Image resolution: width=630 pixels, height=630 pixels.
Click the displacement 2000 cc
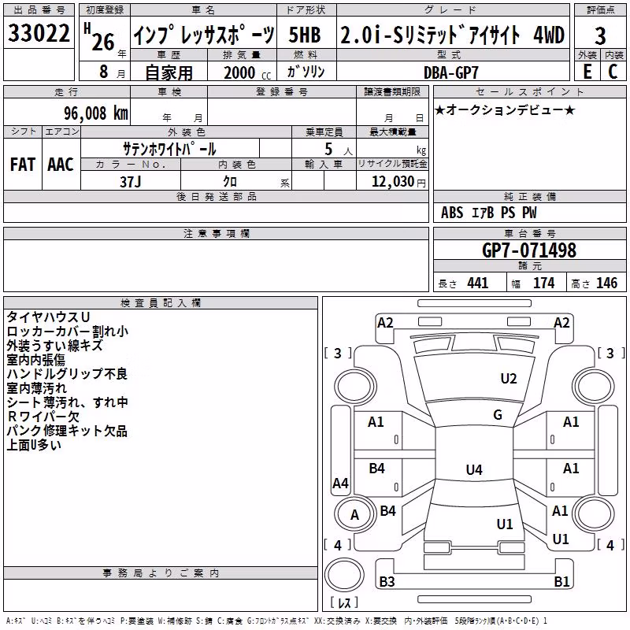click(x=247, y=72)
